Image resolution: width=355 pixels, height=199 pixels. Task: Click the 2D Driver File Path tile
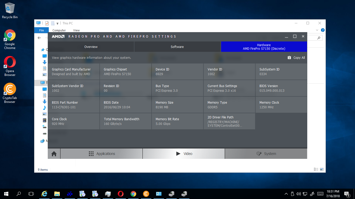pyautogui.click(x=229, y=121)
